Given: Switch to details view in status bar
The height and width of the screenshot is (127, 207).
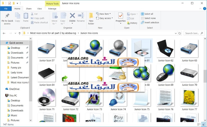Looking at the screenshot, I should (199, 124).
